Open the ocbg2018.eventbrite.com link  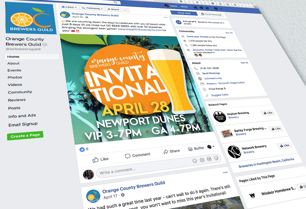tap(140, 30)
